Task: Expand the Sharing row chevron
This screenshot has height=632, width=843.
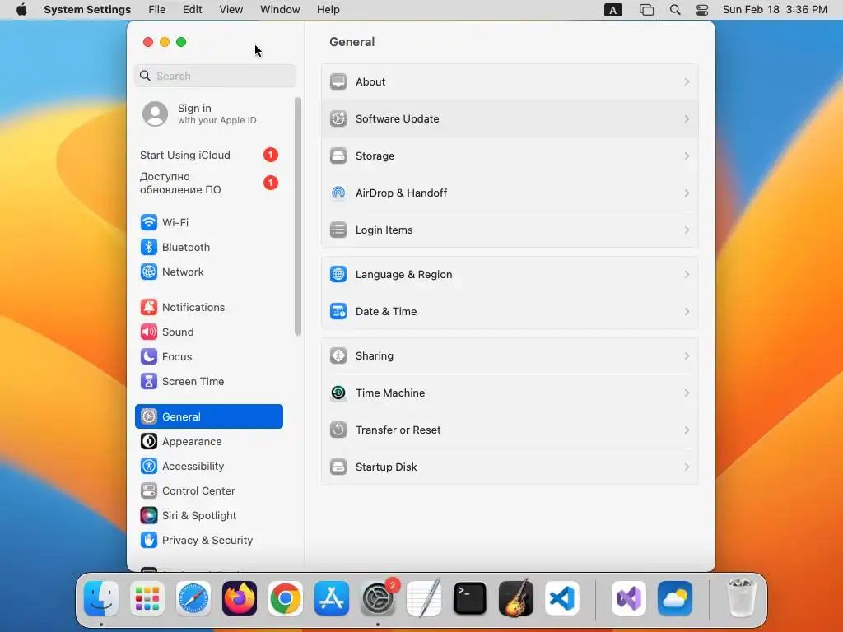Action: (x=687, y=355)
